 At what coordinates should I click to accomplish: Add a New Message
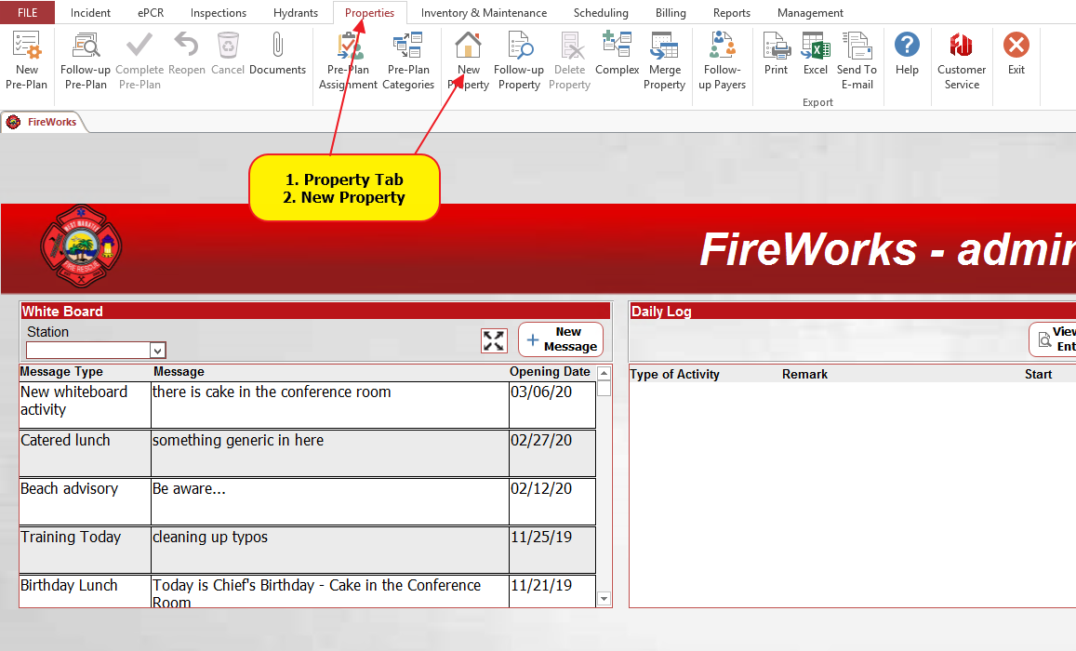tap(561, 339)
